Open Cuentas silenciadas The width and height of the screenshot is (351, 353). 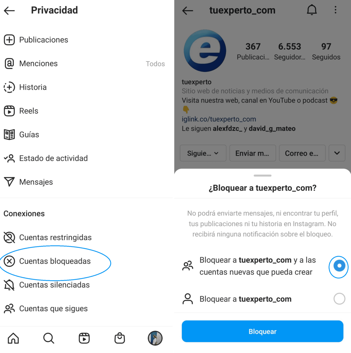coord(87,285)
